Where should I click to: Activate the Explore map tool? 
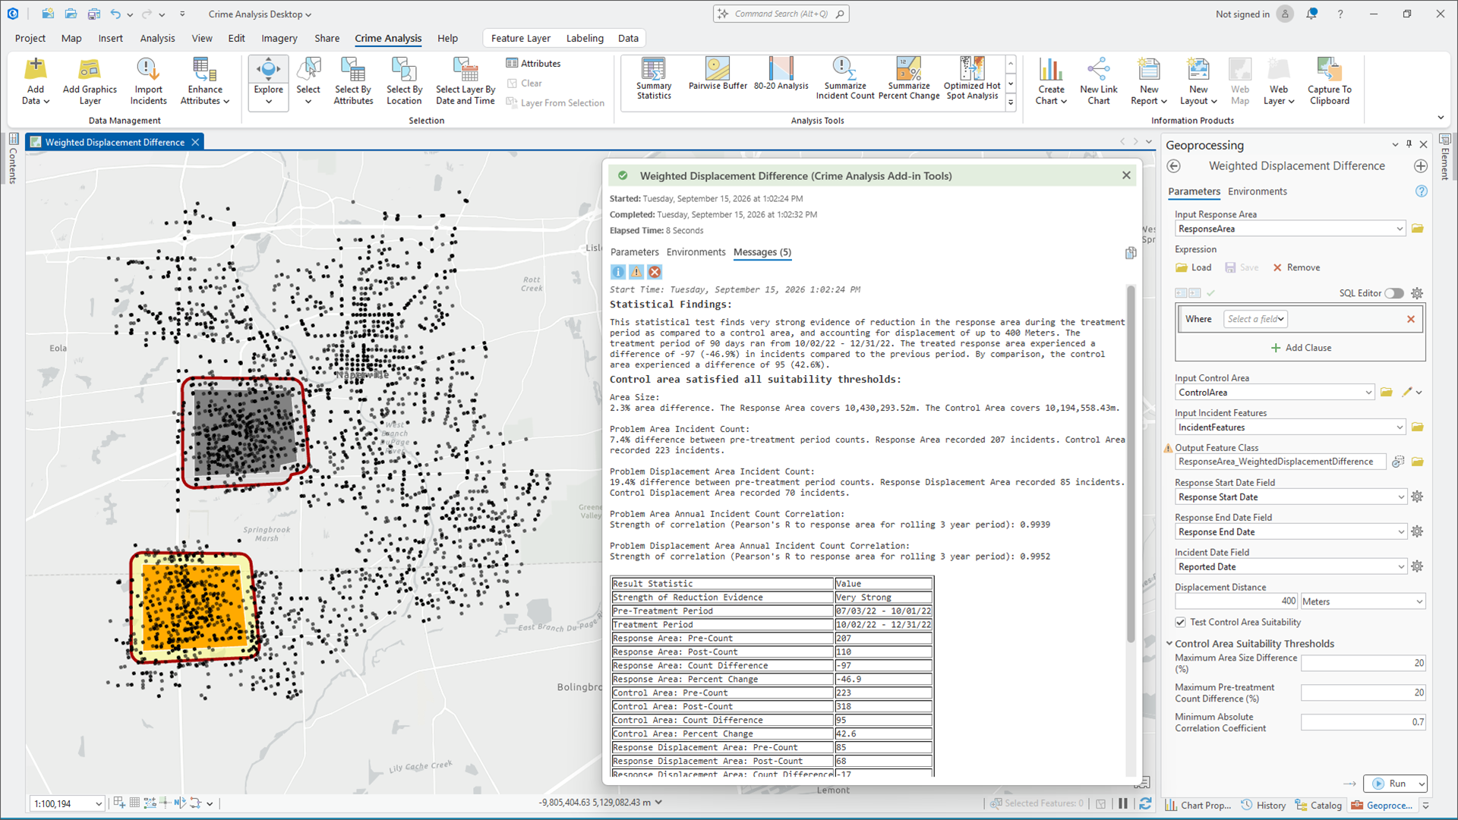[268, 83]
